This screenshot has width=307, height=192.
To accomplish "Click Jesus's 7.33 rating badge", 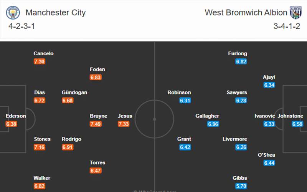I will pyautogui.click(x=124, y=124).
